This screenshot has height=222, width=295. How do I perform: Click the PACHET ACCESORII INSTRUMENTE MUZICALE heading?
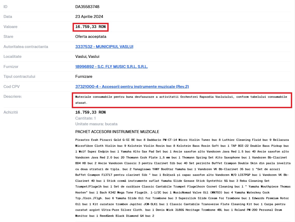117,132
